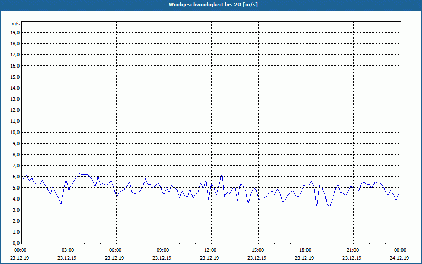Select the 0,0 y-axis origin label
This screenshot has width=422, height=264.
click(16, 243)
